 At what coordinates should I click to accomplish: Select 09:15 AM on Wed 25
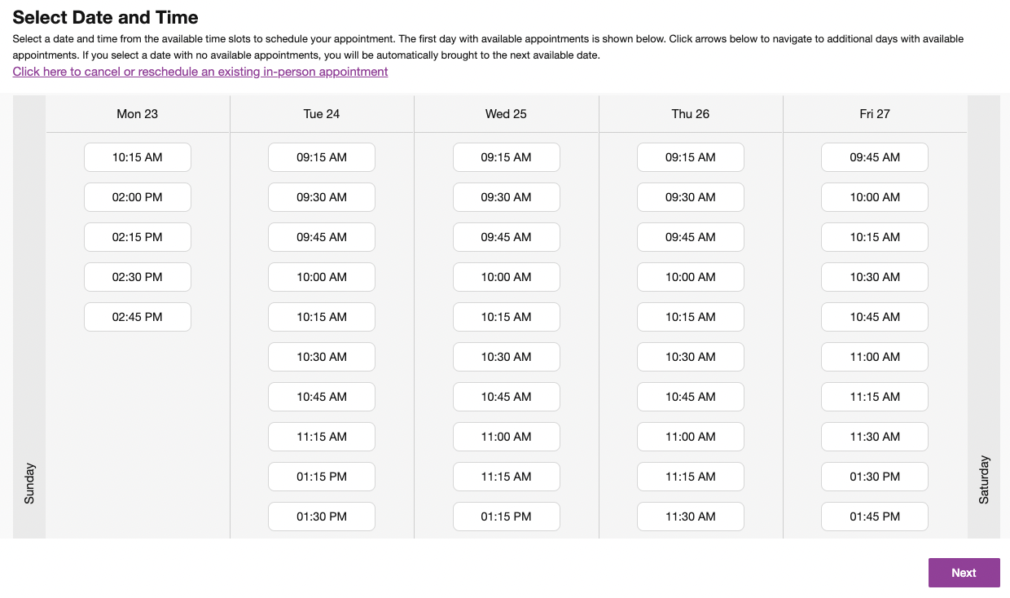[x=507, y=157]
